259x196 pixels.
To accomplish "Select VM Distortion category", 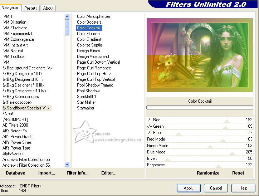I will coord(15,22).
